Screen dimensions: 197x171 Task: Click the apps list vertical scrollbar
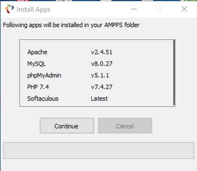click(x=174, y=72)
